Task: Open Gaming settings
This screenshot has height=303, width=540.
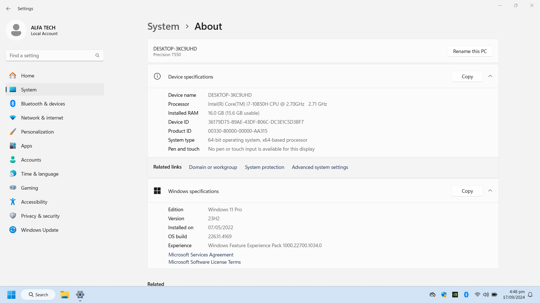Action: point(55,188)
